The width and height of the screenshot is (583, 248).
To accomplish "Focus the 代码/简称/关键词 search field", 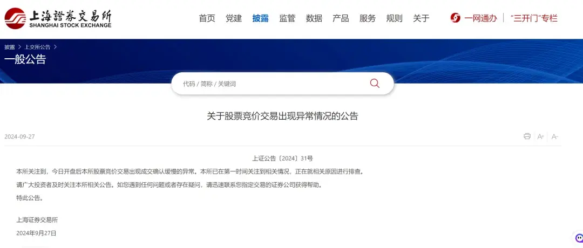I will (x=273, y=84).
